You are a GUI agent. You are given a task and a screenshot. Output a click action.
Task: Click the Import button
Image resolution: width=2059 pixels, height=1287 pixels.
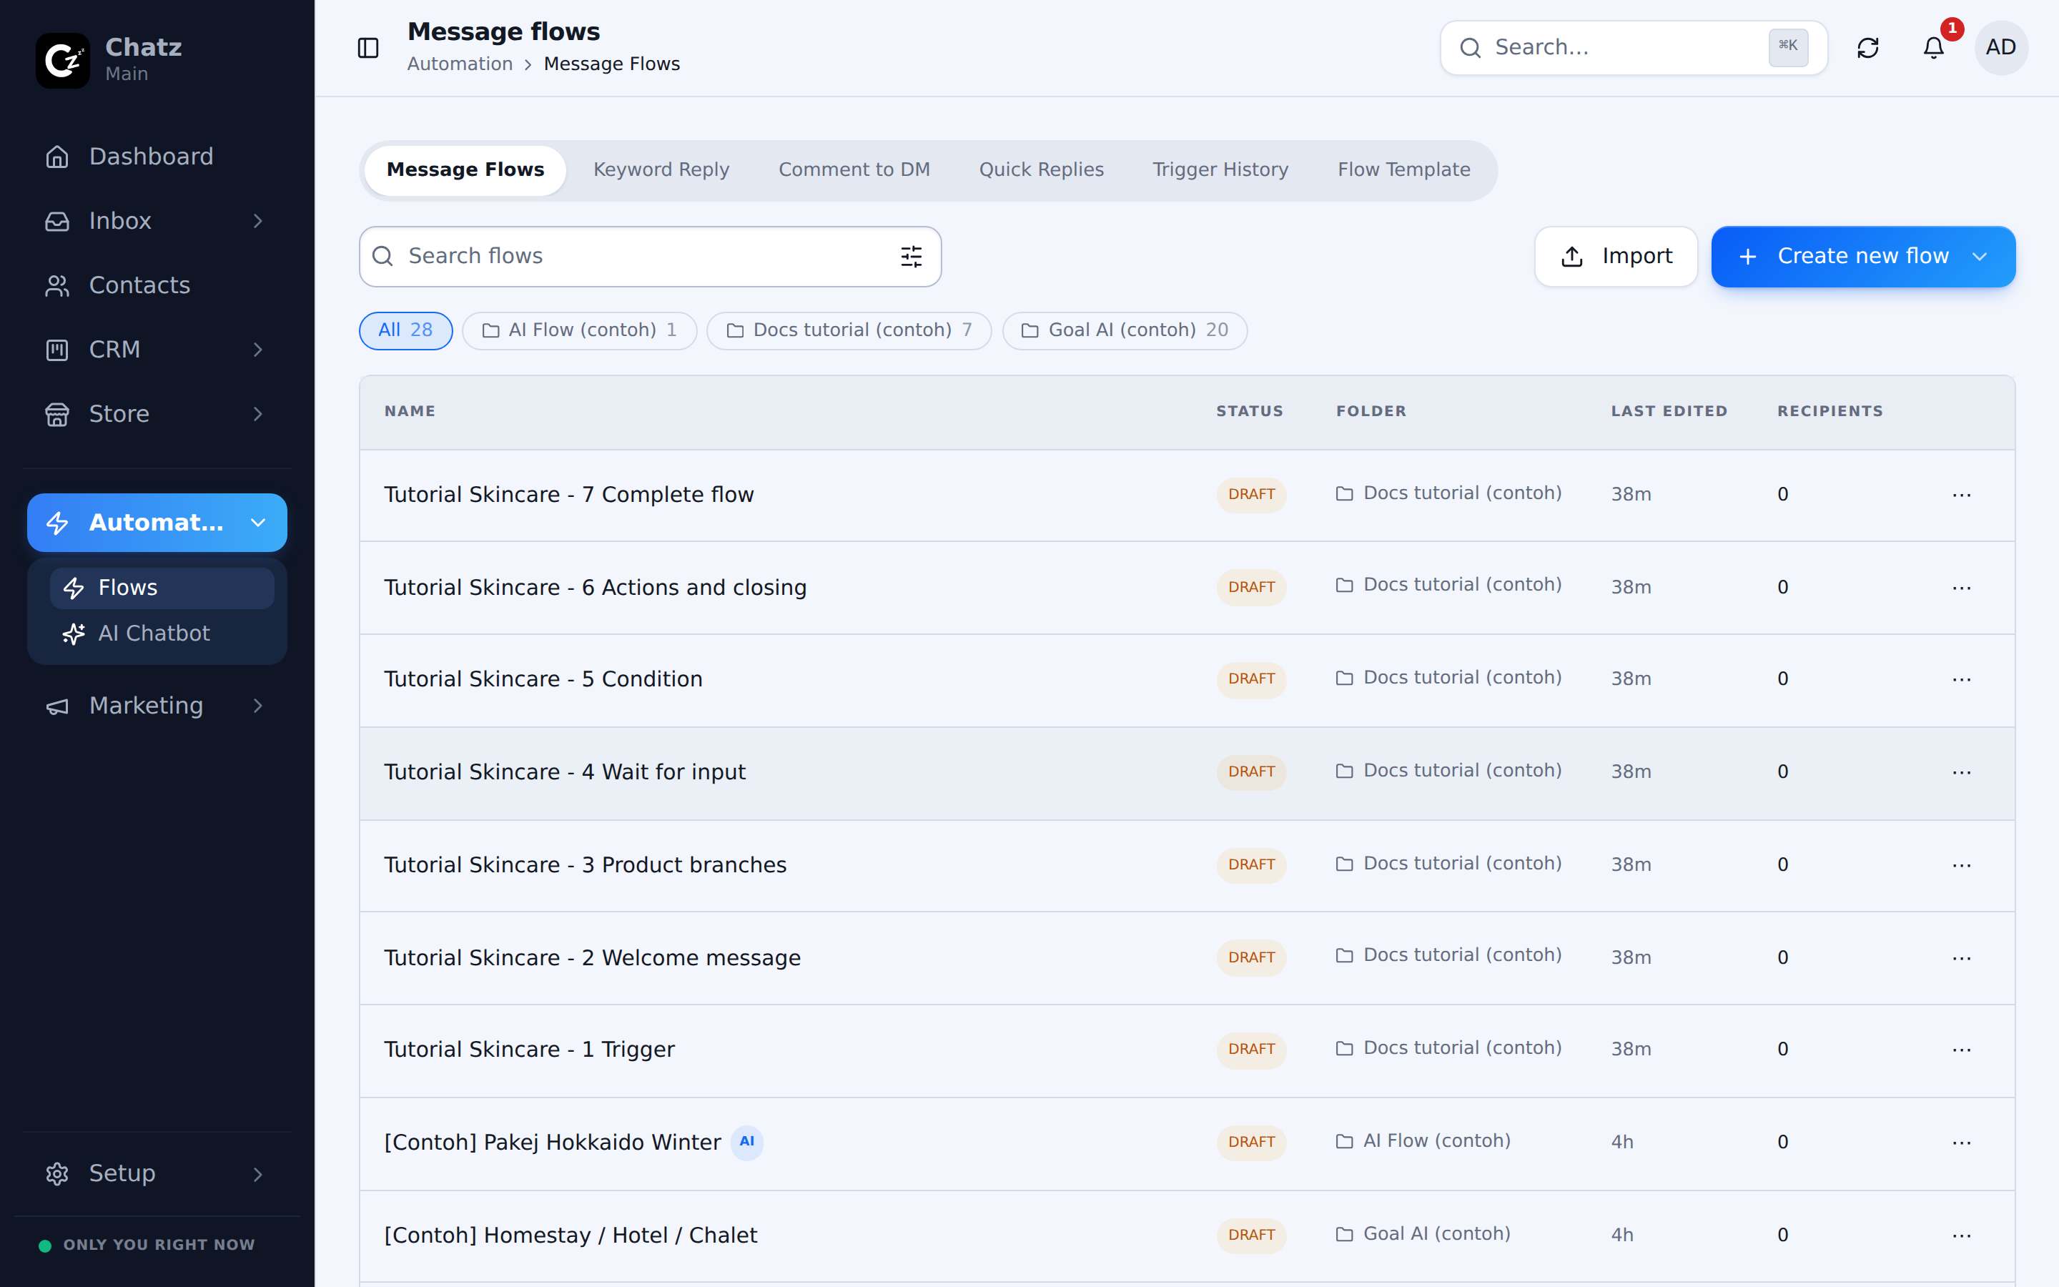click(1616, 256)
